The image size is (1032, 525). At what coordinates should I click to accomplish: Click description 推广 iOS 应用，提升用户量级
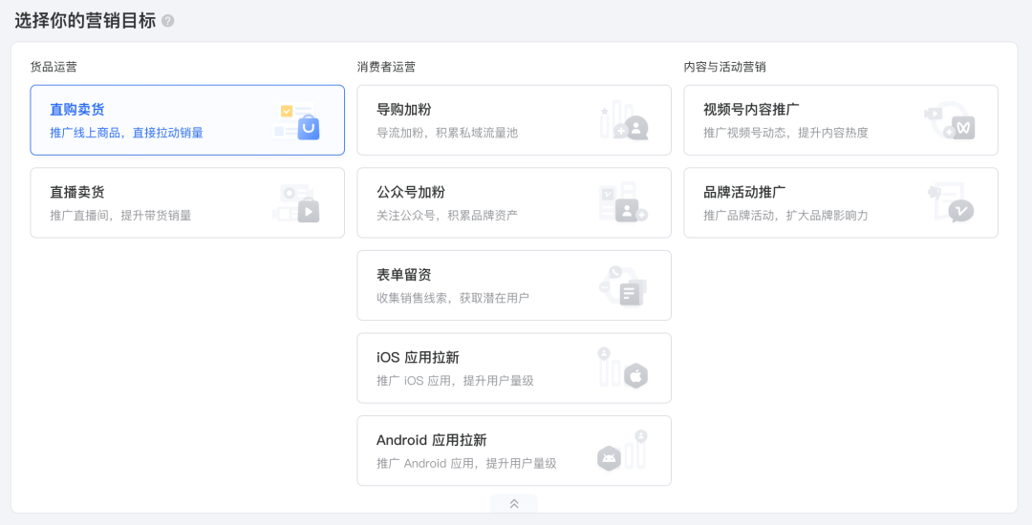pos(455,381)
